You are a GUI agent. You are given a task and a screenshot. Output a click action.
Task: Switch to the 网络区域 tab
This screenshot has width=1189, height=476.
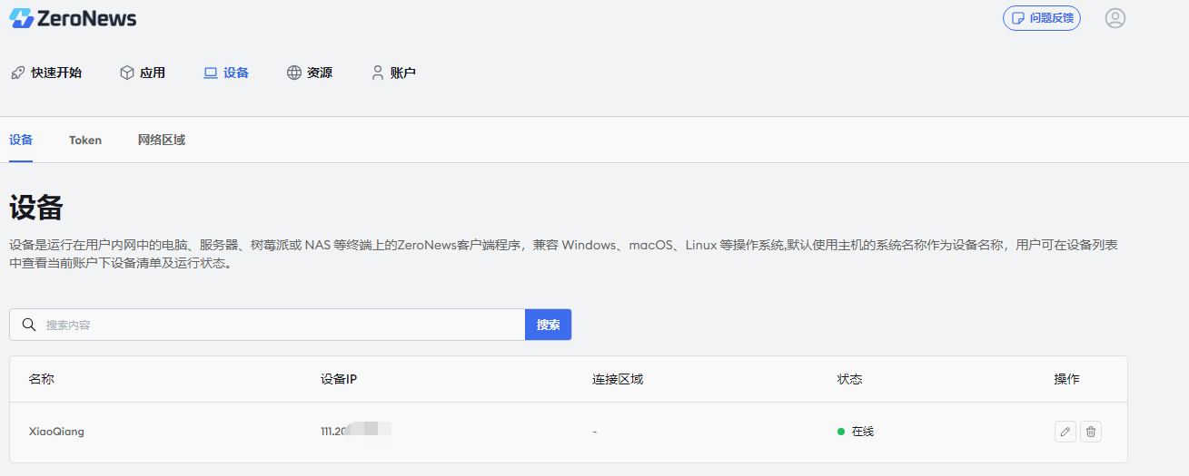pyautogui.click(x=162, y=140)
